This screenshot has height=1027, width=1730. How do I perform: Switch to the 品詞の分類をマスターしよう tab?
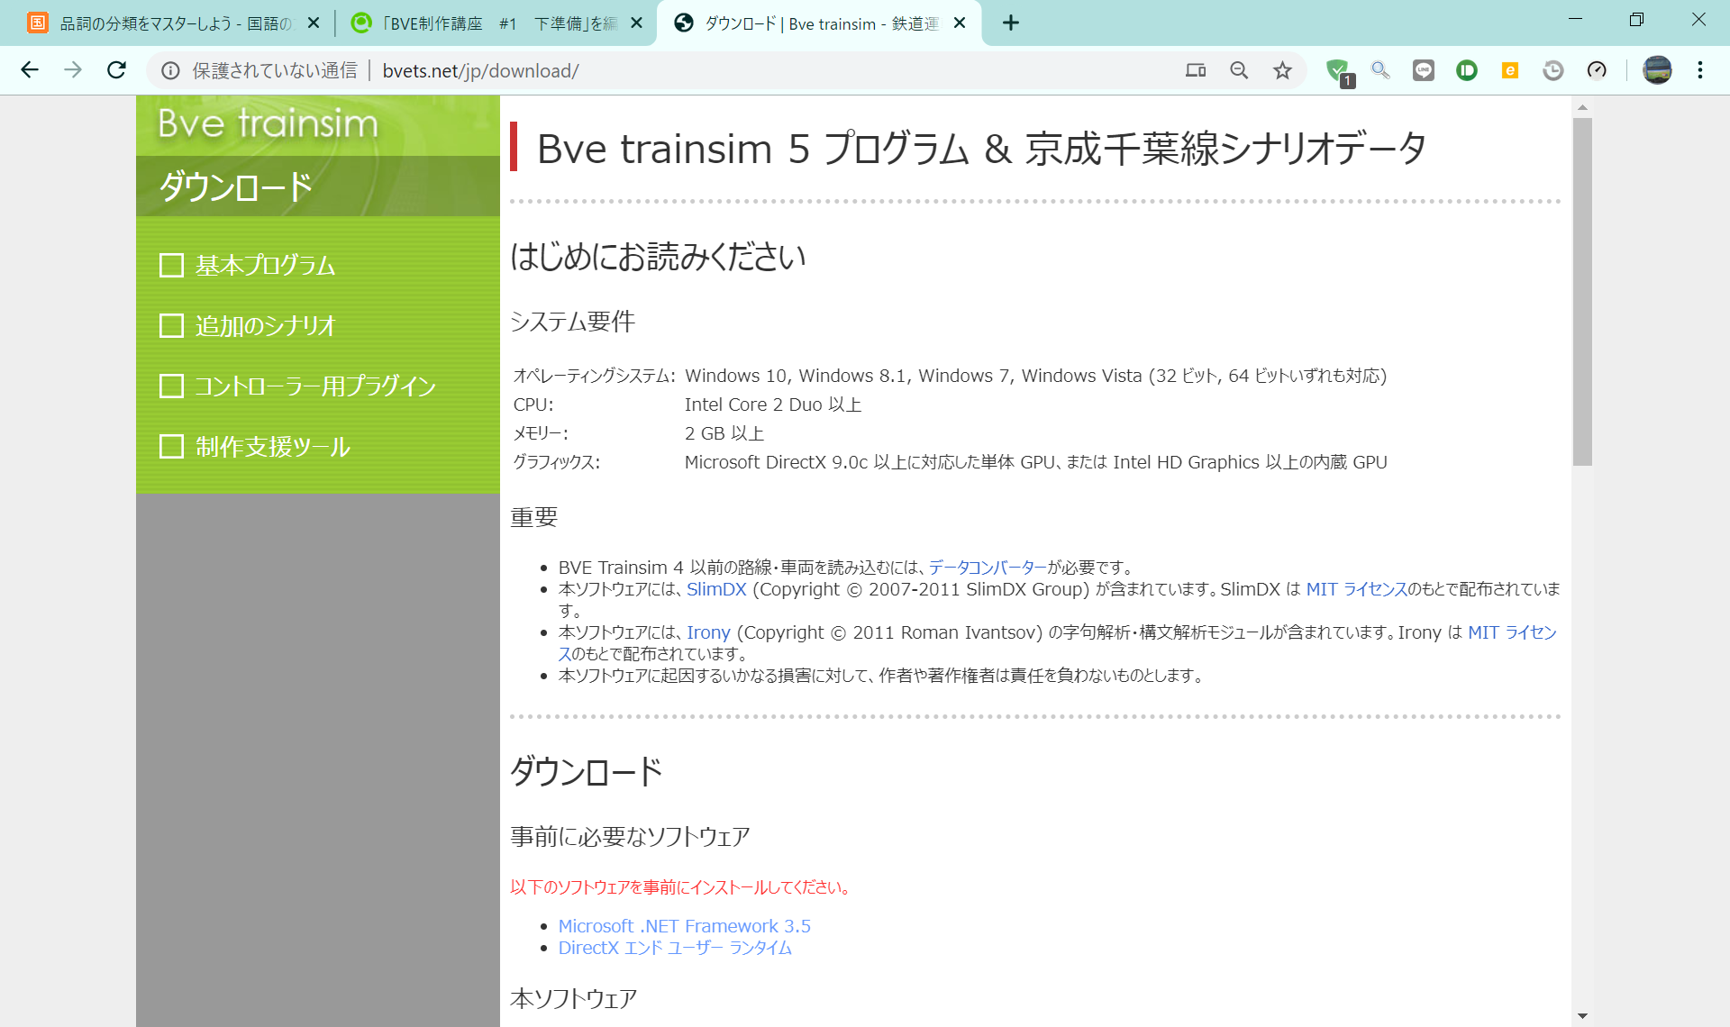coord(171,23)
